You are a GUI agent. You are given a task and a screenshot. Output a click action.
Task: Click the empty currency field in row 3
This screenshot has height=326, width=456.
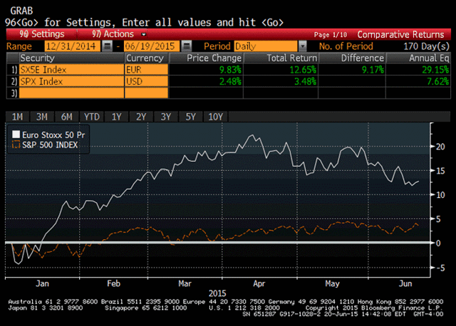click(146, 93)
